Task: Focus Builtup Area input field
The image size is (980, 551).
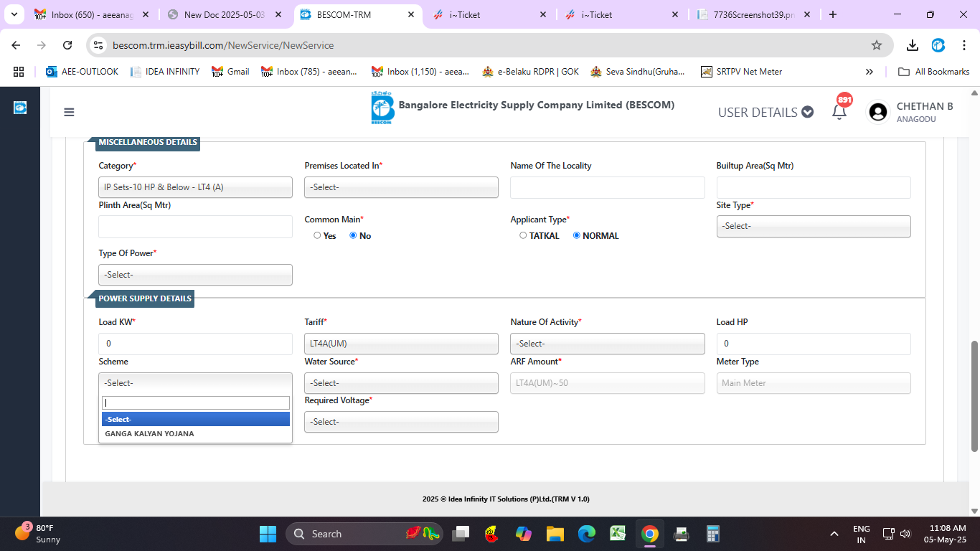Action: pyautogui.click(x=814, y=187)
